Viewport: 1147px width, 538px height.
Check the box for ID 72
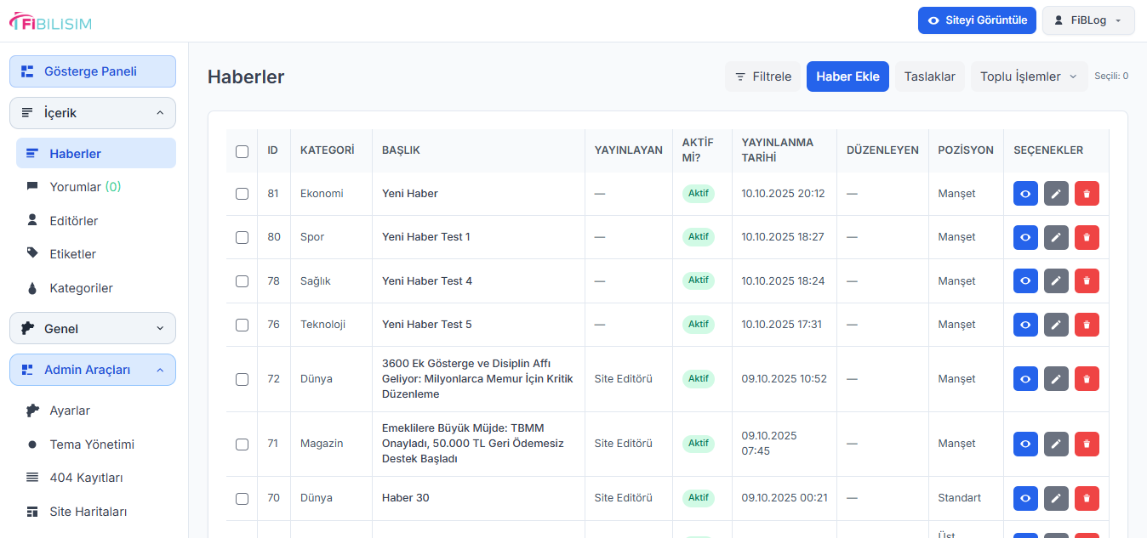(242, 379)
